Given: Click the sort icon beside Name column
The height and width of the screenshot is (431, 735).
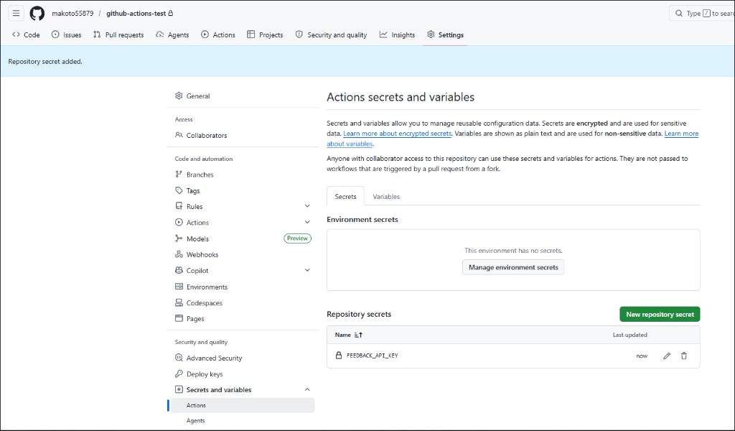Looking at the screenshot, I should click(358, 335).
